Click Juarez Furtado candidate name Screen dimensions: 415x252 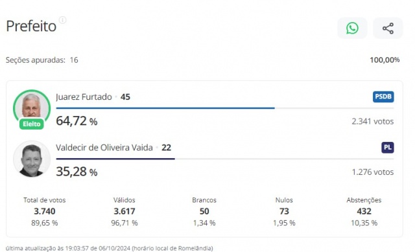(x=84, y=97)
